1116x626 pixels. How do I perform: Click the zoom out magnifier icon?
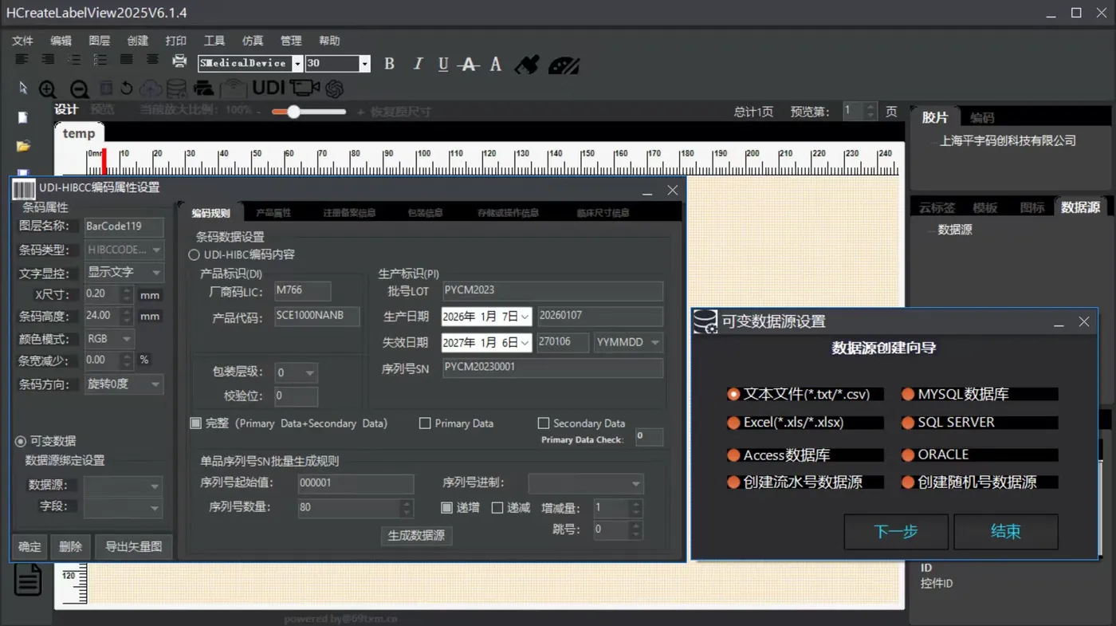click(79, 89)
